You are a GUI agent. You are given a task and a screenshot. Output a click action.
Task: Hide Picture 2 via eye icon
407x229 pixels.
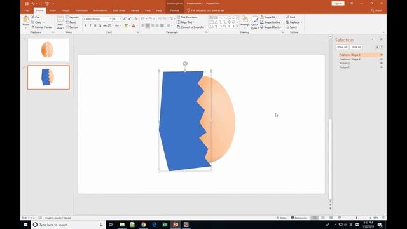(x=382, y=63)
